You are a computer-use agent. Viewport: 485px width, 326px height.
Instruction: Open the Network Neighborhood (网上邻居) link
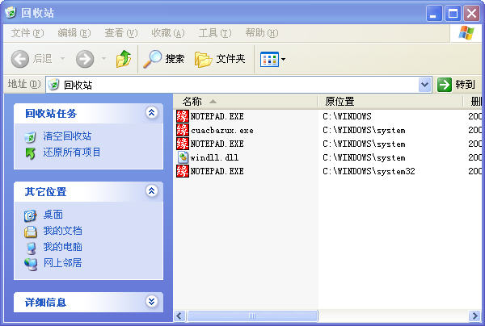[62, 263]
